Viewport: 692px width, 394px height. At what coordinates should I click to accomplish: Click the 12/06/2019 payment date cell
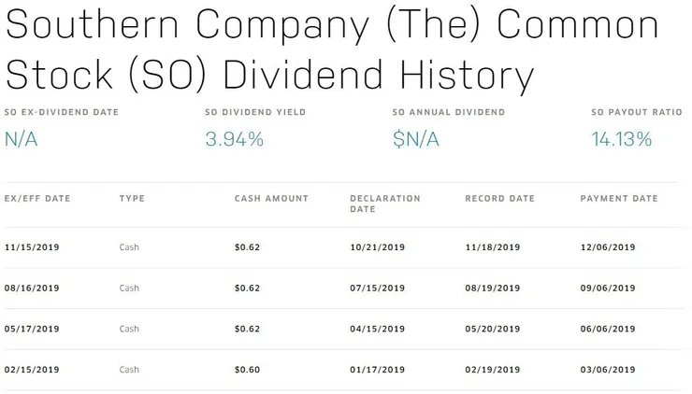tap(608, 247)
